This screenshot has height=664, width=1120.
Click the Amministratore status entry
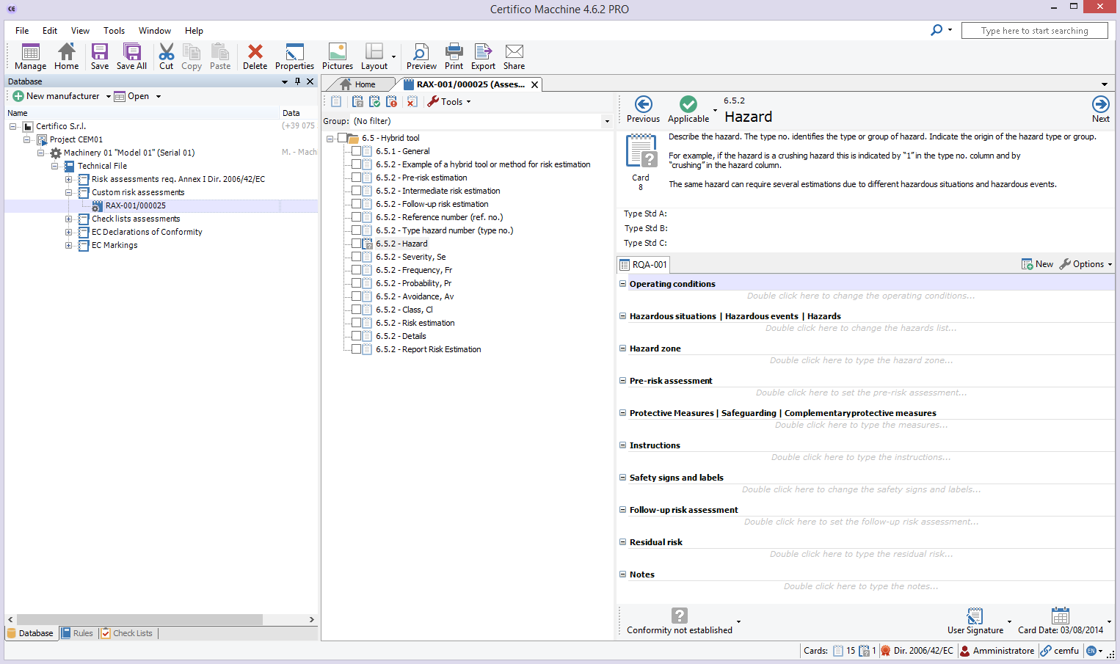tap(997, 651)
